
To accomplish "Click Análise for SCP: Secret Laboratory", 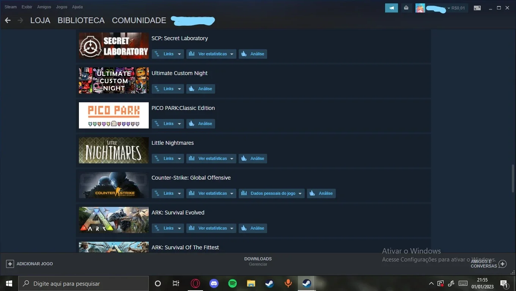I will [x=253, y=54].
